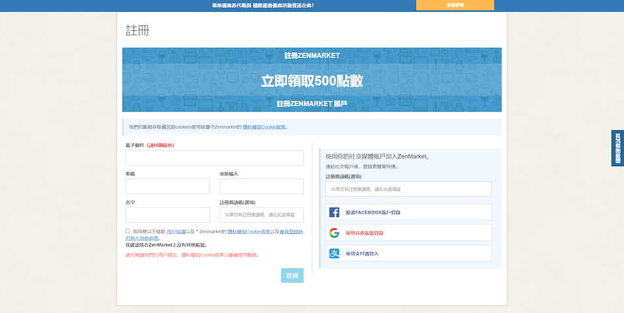The image size is (624, 313).
Task: Focus the 註冊邀請碼 field in the social login panel
Action: tap(409, 189)
